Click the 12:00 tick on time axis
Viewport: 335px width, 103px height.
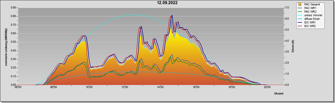coord(125,87)
